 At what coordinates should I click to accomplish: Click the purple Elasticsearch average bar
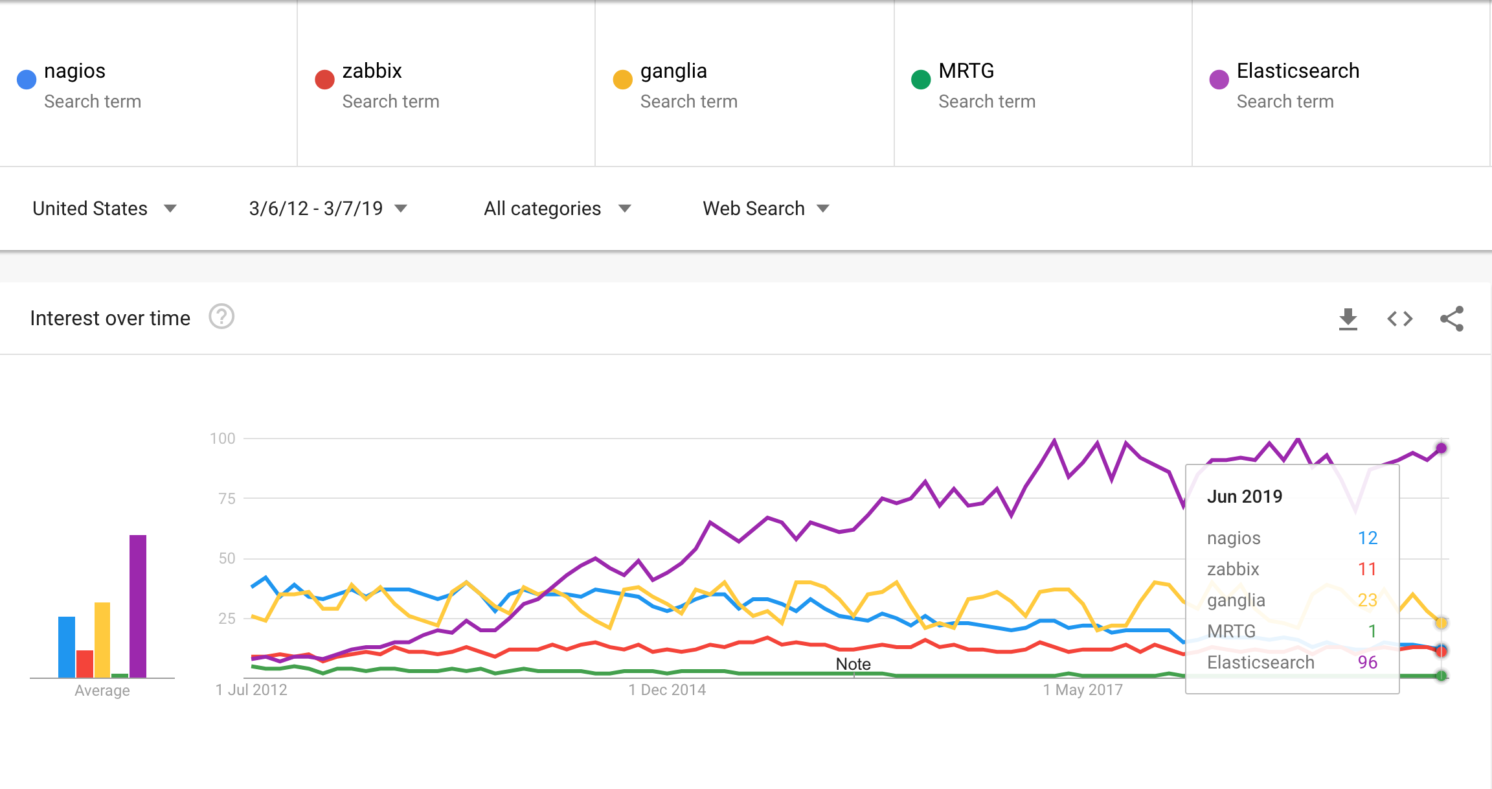pyautogui.click(x=138, y=606)
